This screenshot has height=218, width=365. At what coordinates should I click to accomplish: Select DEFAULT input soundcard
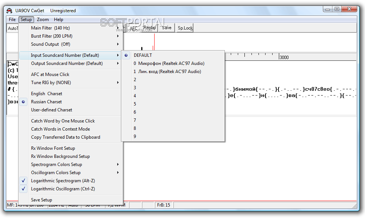pos(173,55)
